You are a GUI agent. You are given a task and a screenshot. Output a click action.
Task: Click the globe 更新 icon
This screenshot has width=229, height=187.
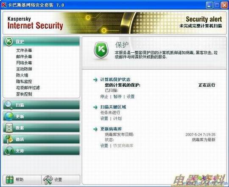[9, 116]
